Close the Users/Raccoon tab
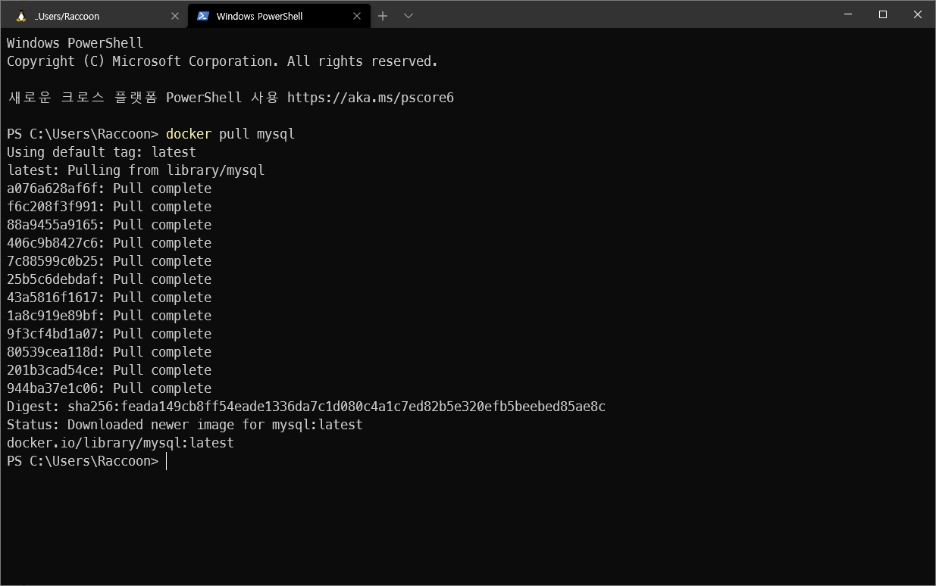Screen dimensions: 936x586 [175, 15]
